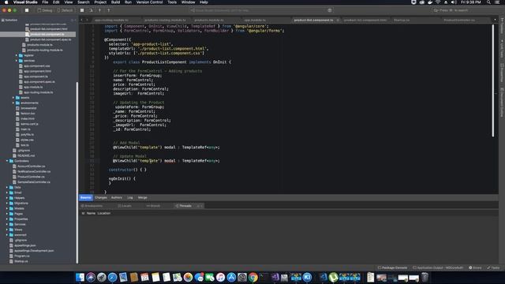Open FaceTime icon in the dock
This screenshot has height=284, width=505.
point(210,277)
